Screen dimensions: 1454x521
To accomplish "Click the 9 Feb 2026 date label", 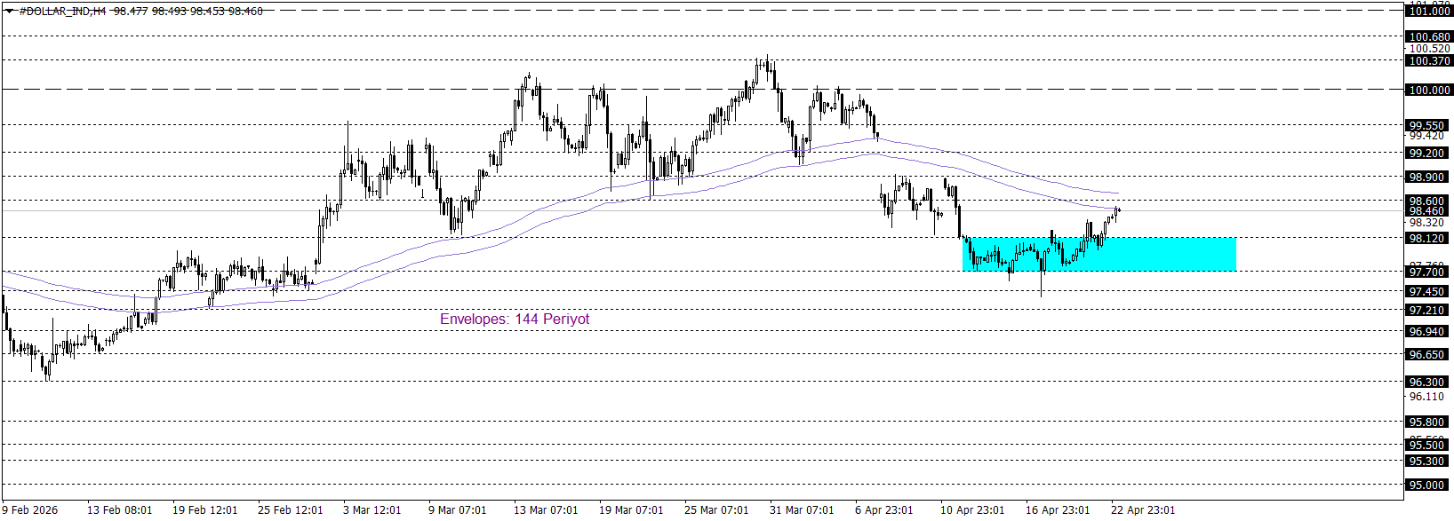I will pos(30,510).
